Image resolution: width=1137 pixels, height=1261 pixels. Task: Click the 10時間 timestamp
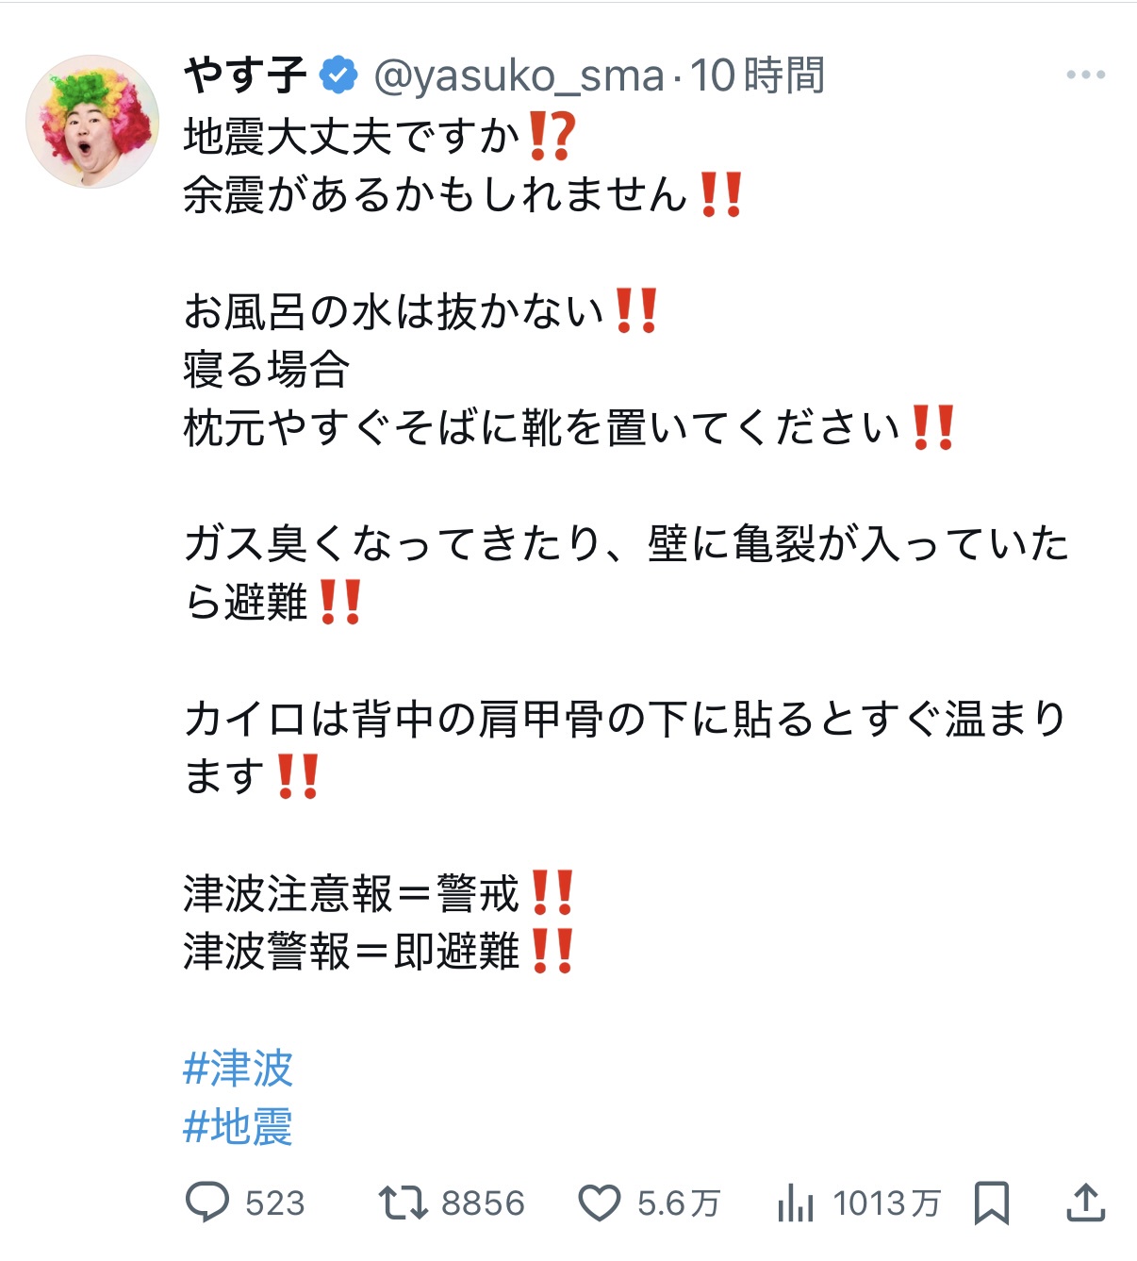(758, 75)
